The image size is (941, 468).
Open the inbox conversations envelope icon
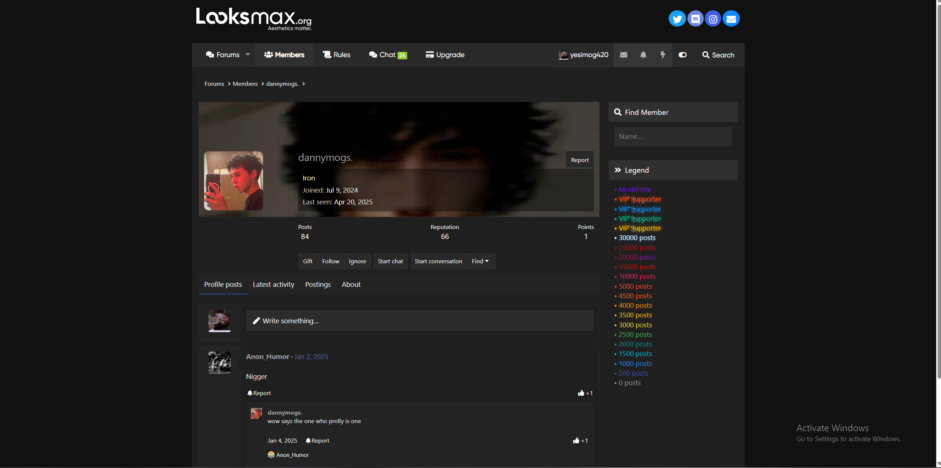623,55
